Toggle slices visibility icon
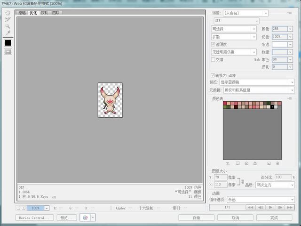Image resolution: width=301 pixels, height=226 pixels. 8,52
